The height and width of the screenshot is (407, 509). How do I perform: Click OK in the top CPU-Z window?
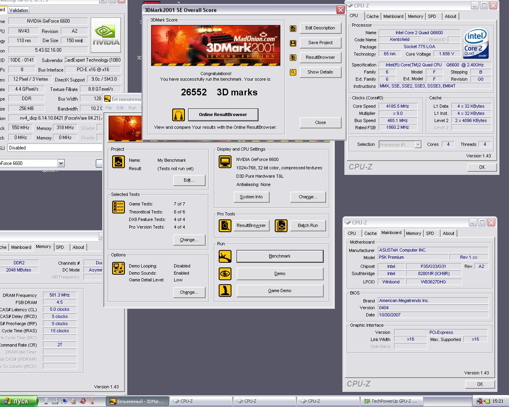click(x=482, y=167)
